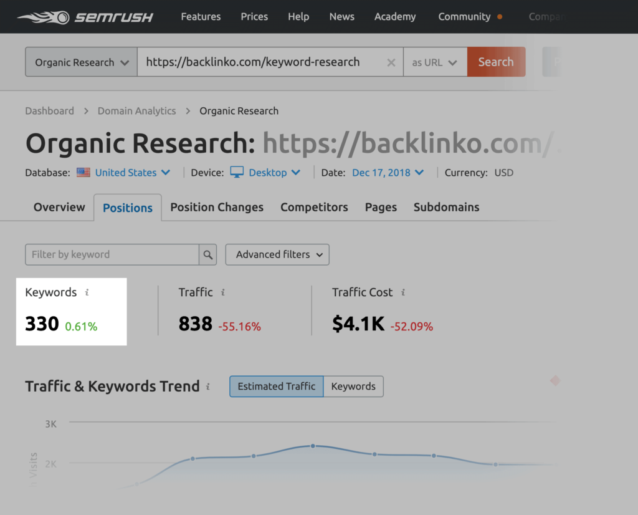638x515 pixels.
Task: Click the 330 keywords count
Action: point(42,324)
